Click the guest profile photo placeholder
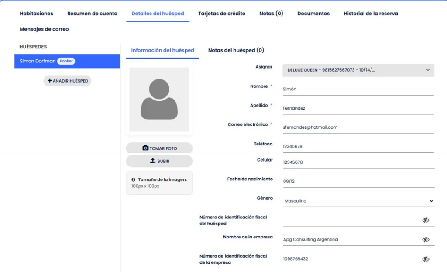Image resolution: width=447 pixels, height=272 pixels. tap(159, 100)
